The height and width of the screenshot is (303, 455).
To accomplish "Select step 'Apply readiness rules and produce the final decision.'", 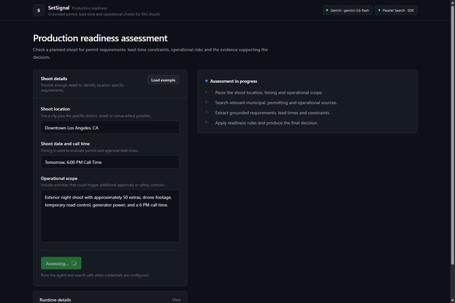I will tap(266, 123).
